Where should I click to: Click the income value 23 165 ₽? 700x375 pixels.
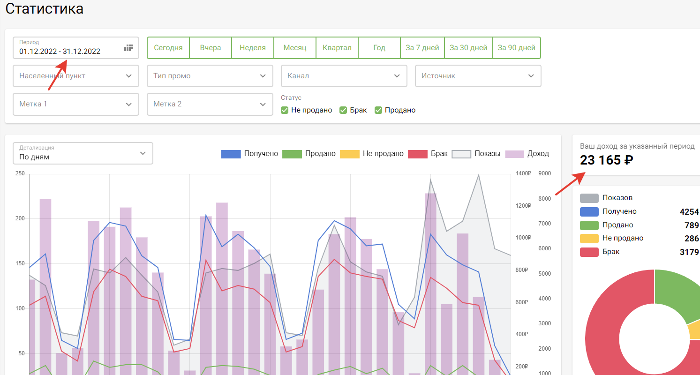pyautogui.click(x=607, y=160)
